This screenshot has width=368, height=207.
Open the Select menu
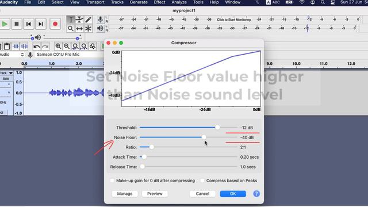click(x=57, y=2)
